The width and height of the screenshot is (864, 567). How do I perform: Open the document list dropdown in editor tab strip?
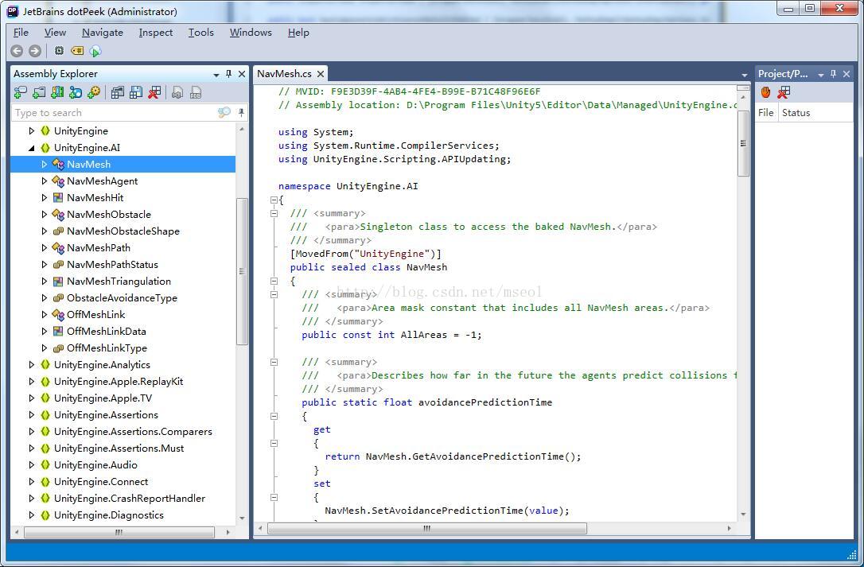(x=745, y=75)
